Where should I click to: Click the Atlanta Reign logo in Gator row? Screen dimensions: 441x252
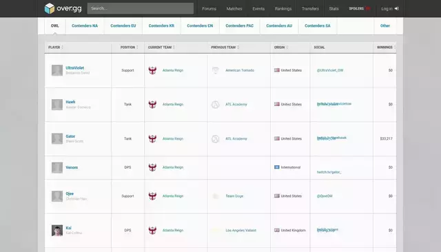[x=152, y=138]
